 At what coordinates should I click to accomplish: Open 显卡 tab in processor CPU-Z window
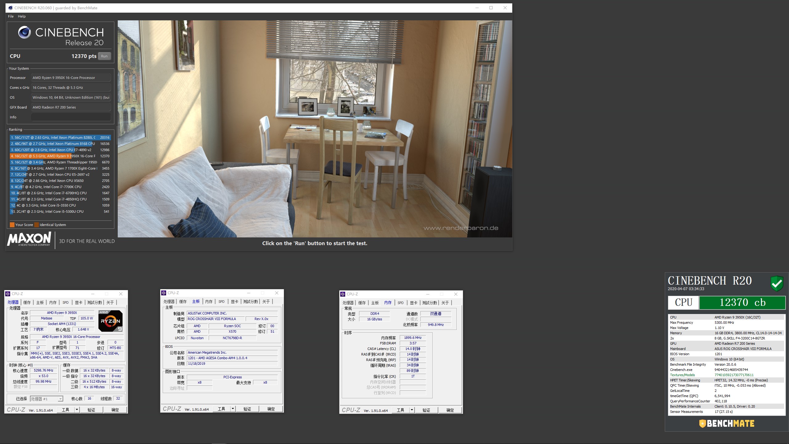point(79,303)
